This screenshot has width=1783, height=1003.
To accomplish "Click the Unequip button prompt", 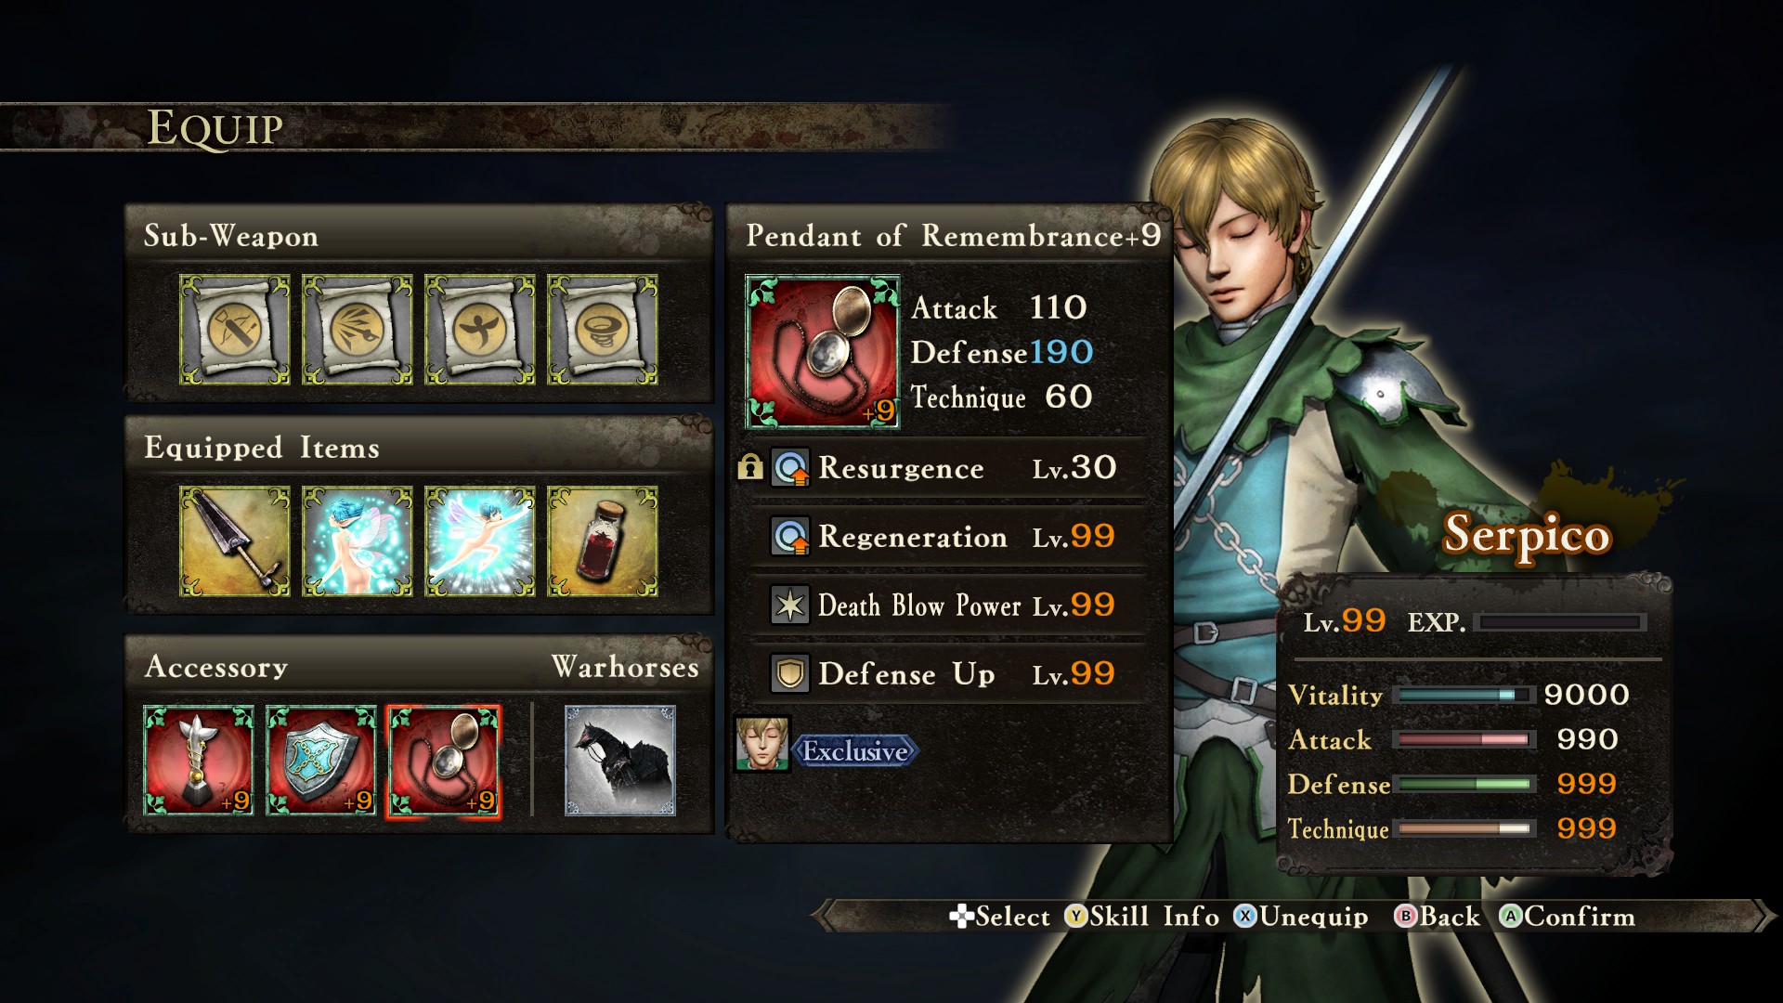I will point(1301,917).
